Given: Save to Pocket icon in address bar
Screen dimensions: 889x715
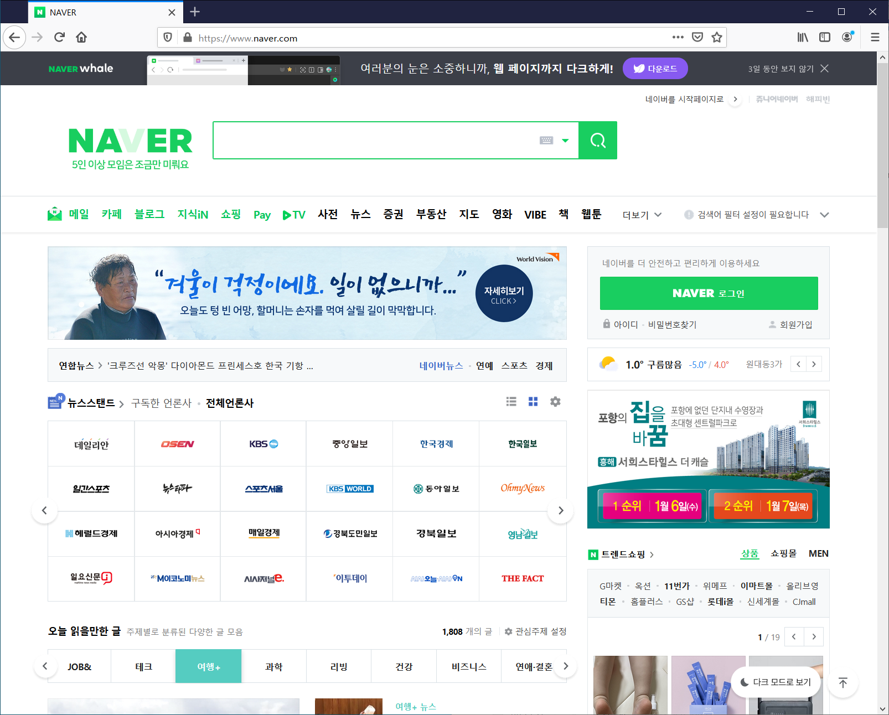Looking at the screenshot, I should click(x=697, y=38).
